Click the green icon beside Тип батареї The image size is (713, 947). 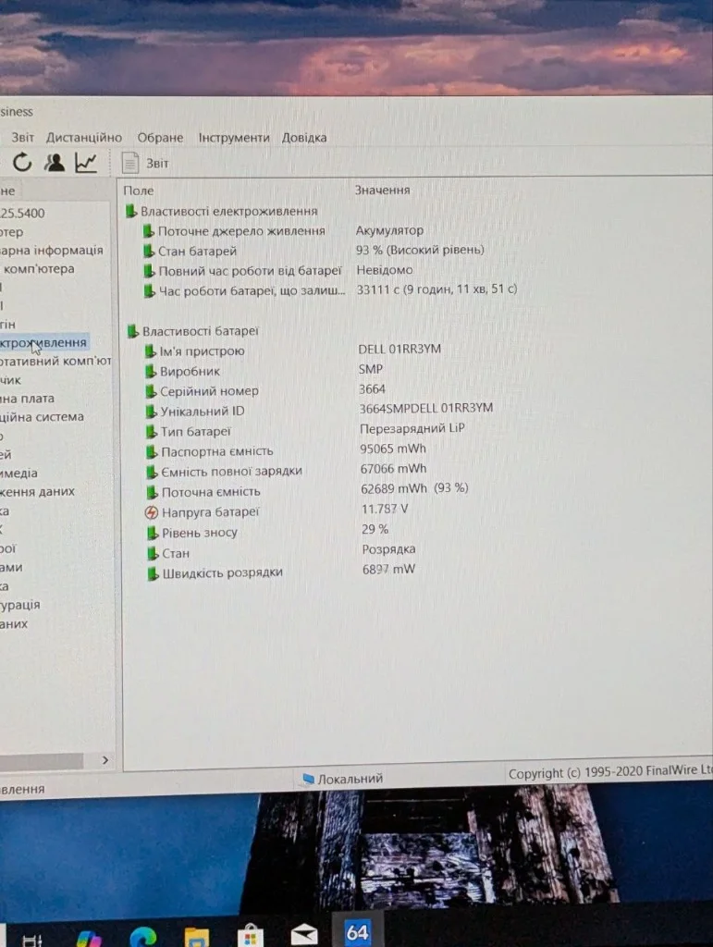pos(152,432)
